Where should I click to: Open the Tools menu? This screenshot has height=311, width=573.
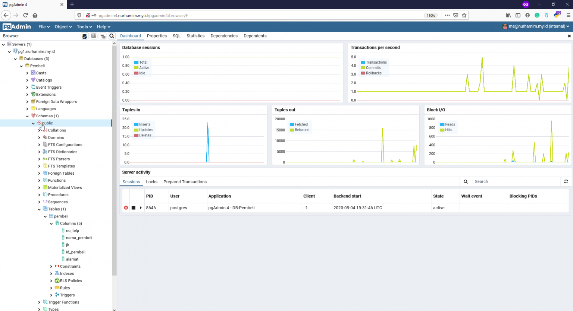pos(84,27)
